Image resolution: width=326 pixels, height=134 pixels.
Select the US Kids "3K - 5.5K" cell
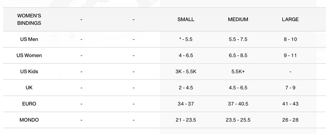coord(186,72)
